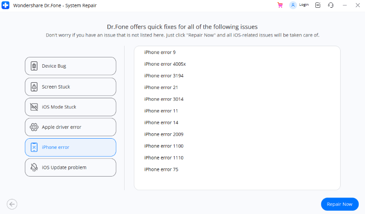The height and width of the screenshot is (214, 365).
Task: Select the iPhone error category
Action: [71, 147]
